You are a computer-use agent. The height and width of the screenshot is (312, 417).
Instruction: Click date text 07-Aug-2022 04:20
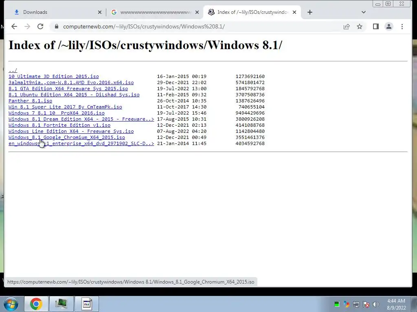pyautogui.click(x=182, y=131)
